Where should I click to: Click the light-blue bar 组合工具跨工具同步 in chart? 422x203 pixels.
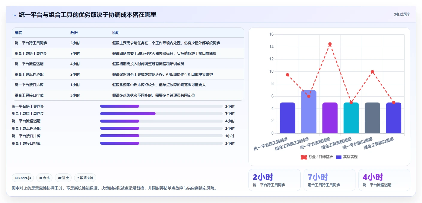pos(309,112)
